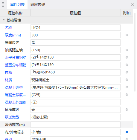Image resolution: width=137 pixels, height=140 pixels.
Task: Open the 混凝土类型 value field
Action: point(75,87)
